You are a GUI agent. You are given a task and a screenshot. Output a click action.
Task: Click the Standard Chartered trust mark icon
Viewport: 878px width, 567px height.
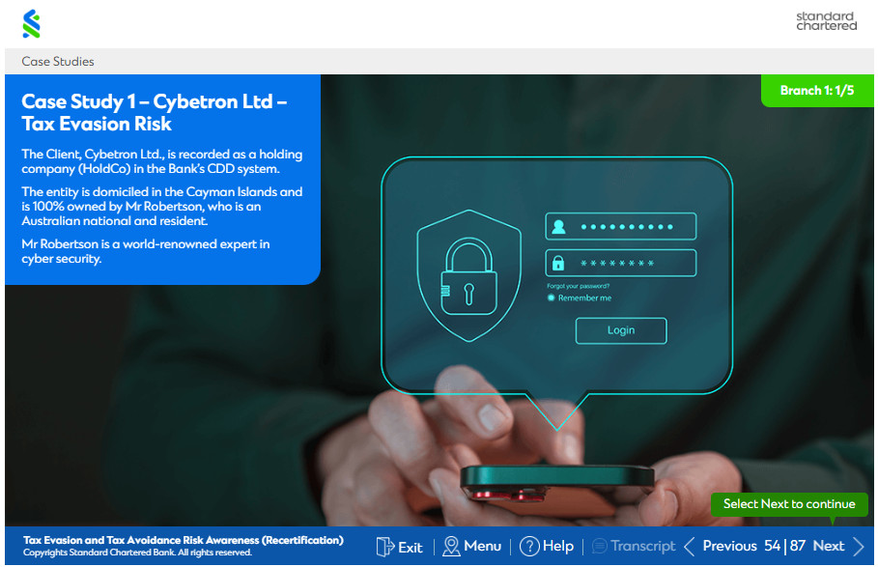click(31, 24)
